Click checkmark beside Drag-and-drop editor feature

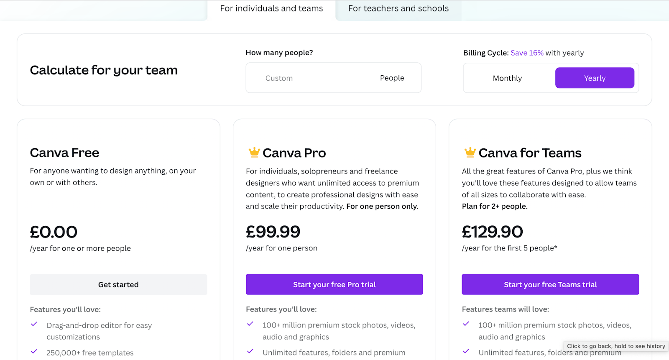pyautogui.click(x=34, y=324)
